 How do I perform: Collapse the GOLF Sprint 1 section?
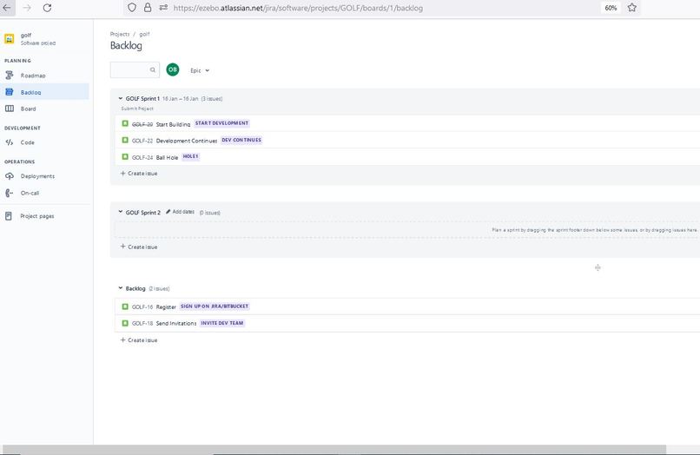click(x=120, y=98)
